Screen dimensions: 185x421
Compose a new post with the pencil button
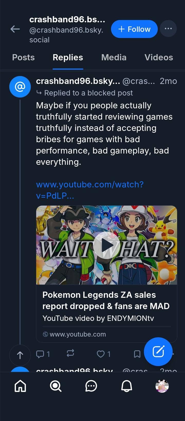click(158, 352)
